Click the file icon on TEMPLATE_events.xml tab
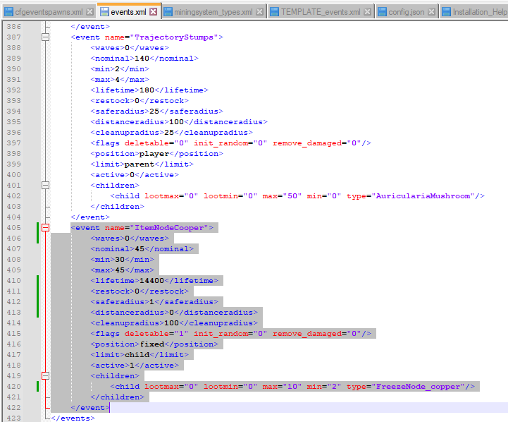This screenshot has width=508, height=422. 274,12
